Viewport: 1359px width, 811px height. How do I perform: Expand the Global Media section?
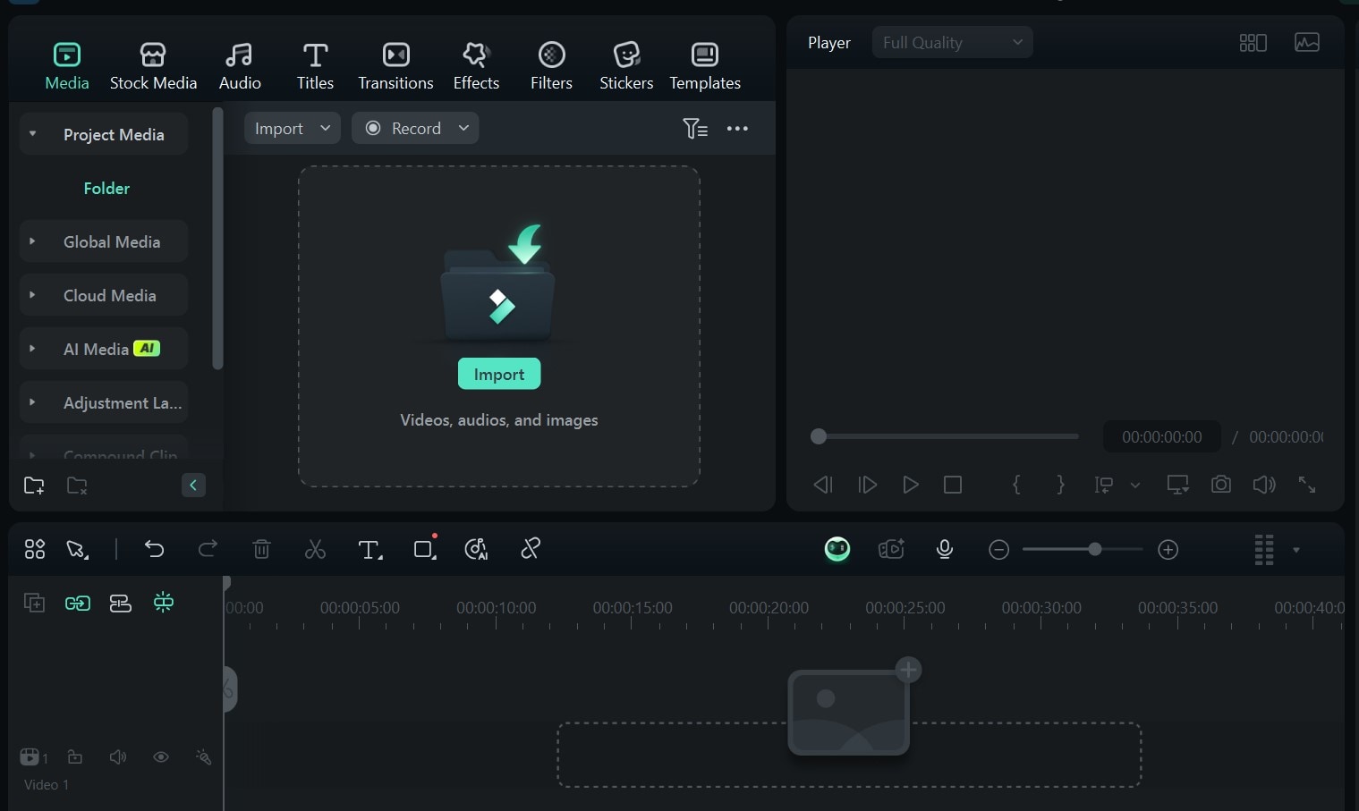32,241
